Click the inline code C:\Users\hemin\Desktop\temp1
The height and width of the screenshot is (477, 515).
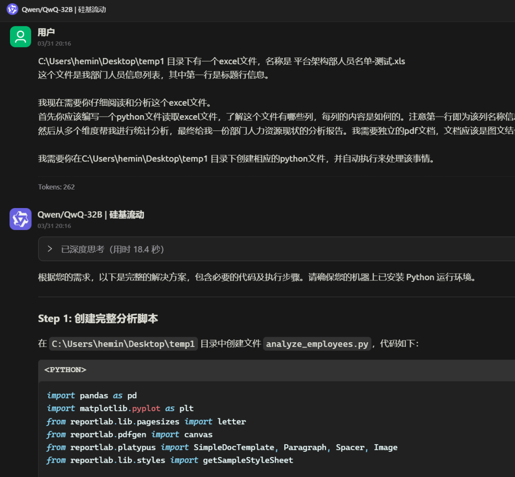coord(123,344)
